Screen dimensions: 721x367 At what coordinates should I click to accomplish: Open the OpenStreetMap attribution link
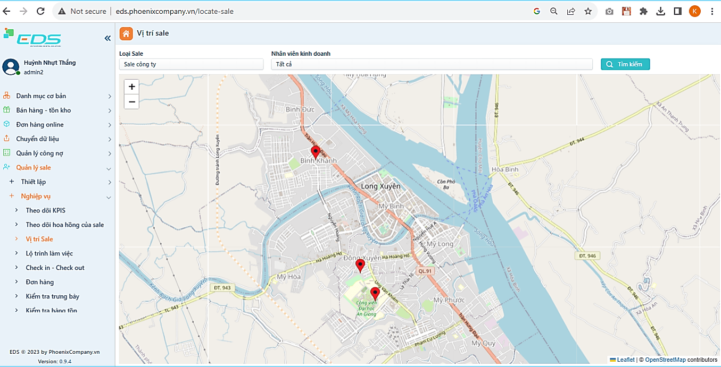tap(665, 360)
